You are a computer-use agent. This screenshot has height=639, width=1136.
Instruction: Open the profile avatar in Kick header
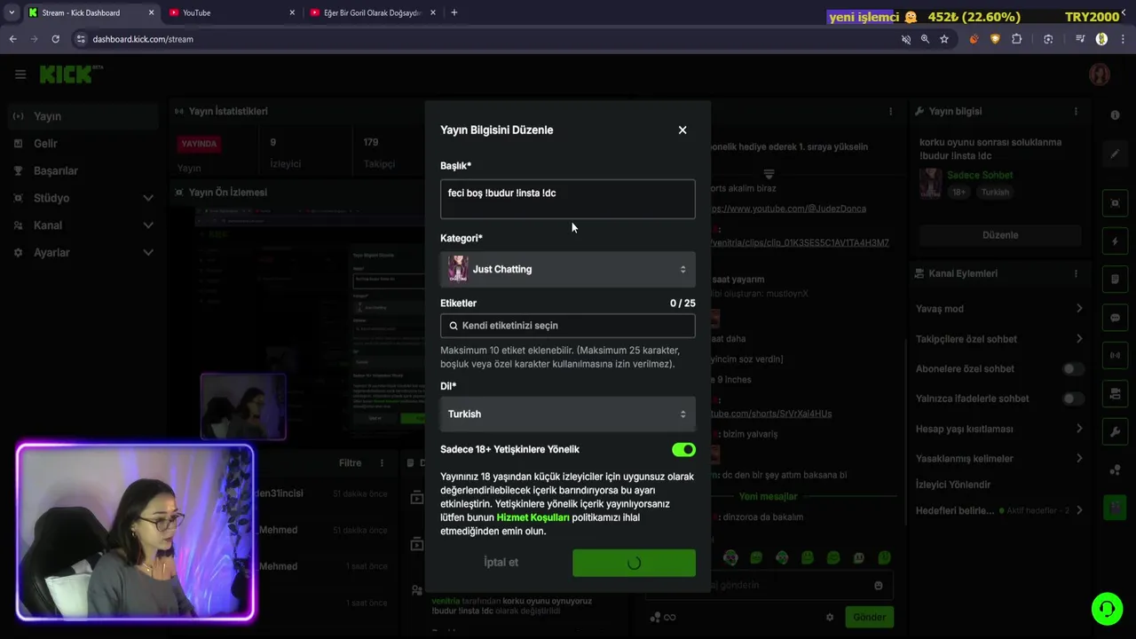pos(1100,75)
